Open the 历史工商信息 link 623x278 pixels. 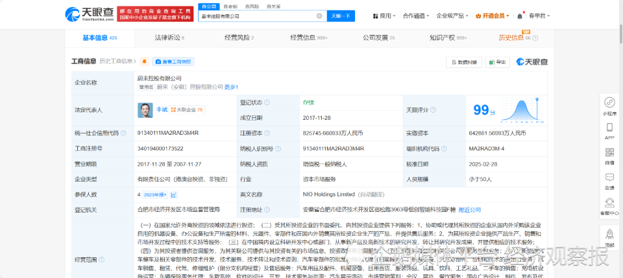point(117,62)
